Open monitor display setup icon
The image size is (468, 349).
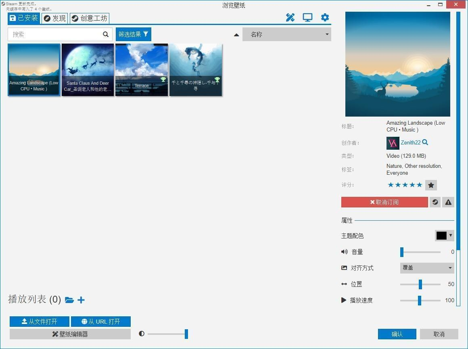pos(307,18)
